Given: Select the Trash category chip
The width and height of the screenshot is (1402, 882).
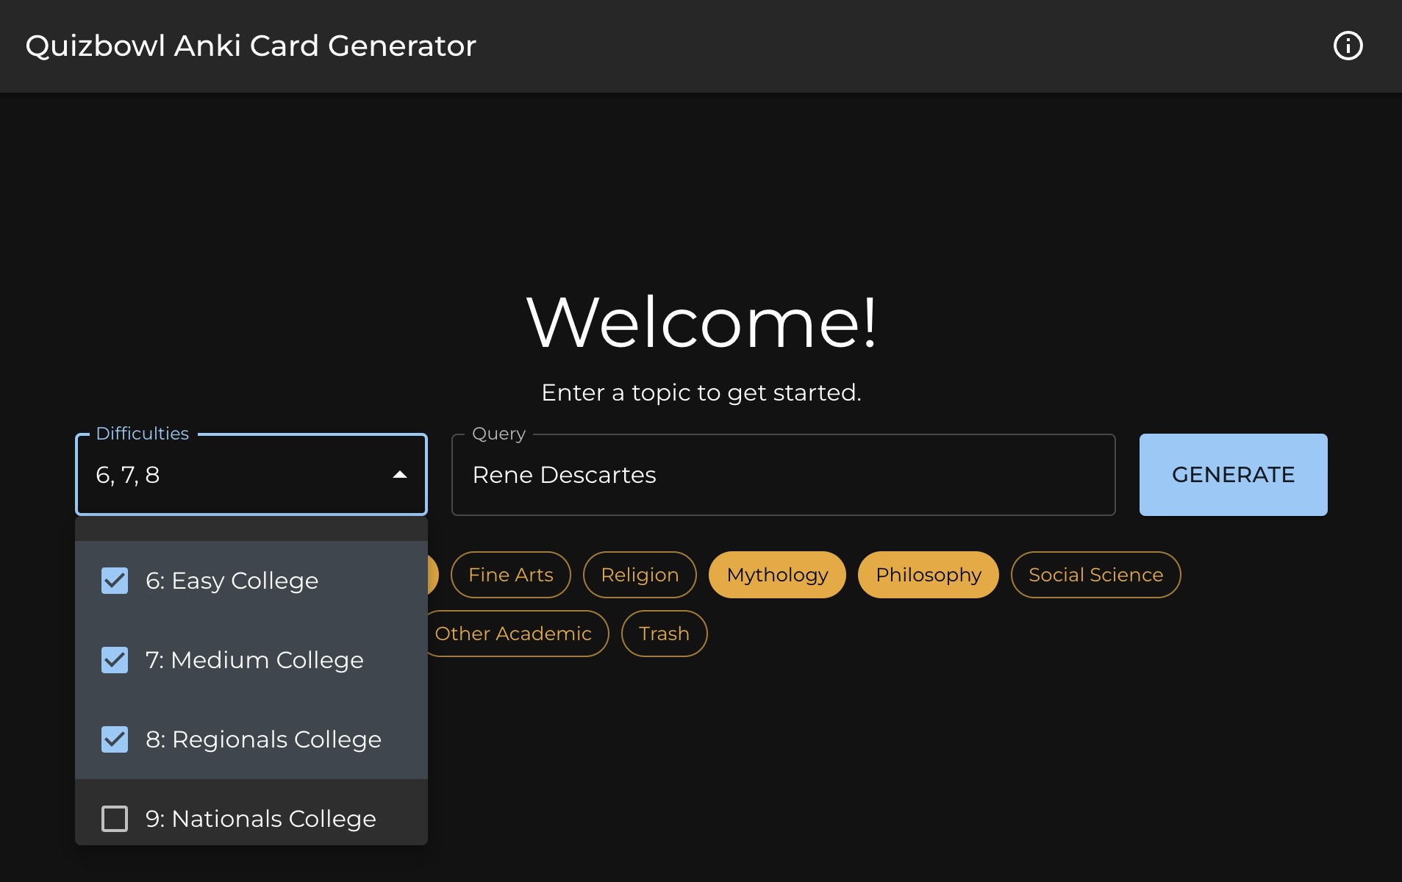Looking at the screenshot, I should click(x=664, y=634).
